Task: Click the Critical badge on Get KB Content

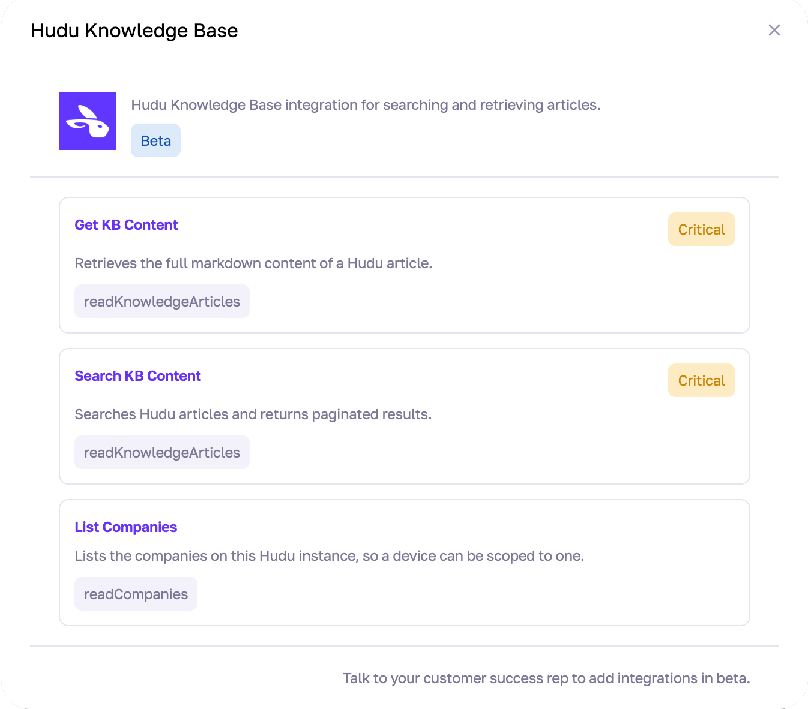Action: [701, 229]
